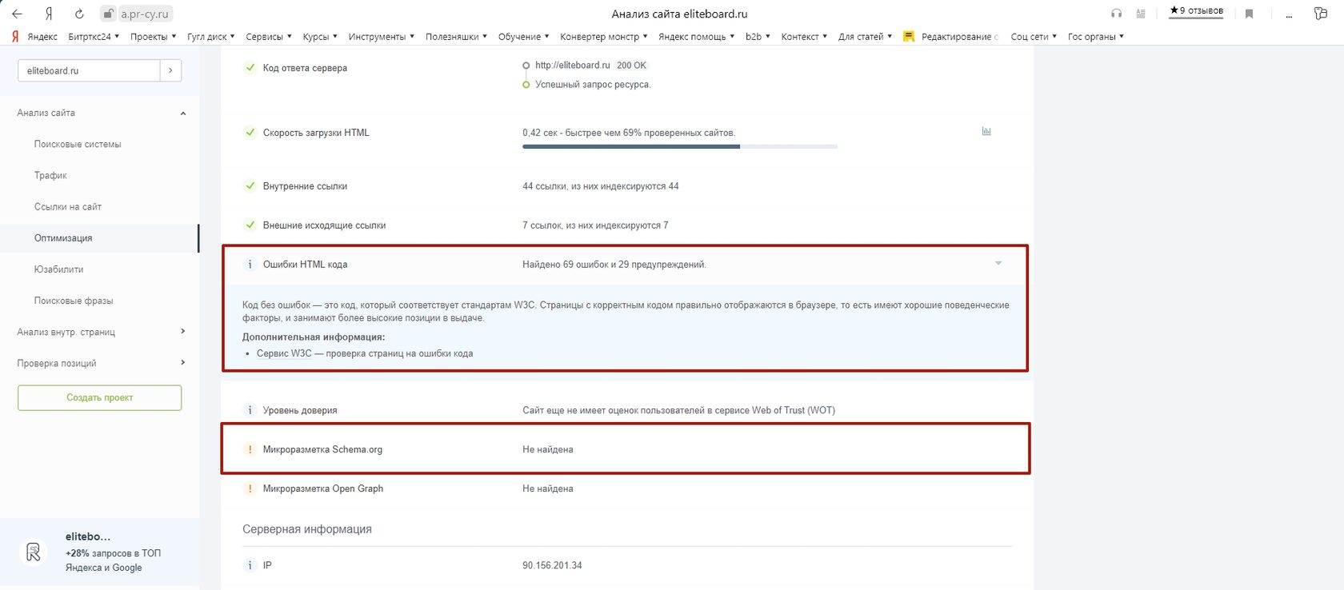
Task: Click the 9 отзывов reviews badge
Action: point(1196,11)
